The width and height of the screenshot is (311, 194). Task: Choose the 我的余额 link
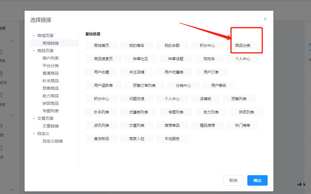coord(172,45)
